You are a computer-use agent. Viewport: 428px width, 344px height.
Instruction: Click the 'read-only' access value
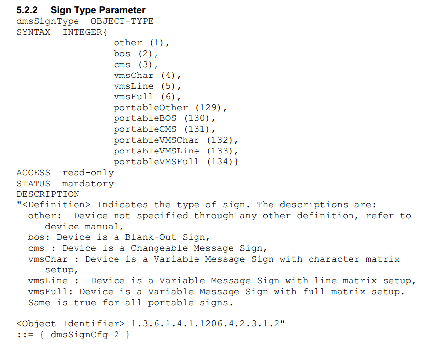(88, 173)
